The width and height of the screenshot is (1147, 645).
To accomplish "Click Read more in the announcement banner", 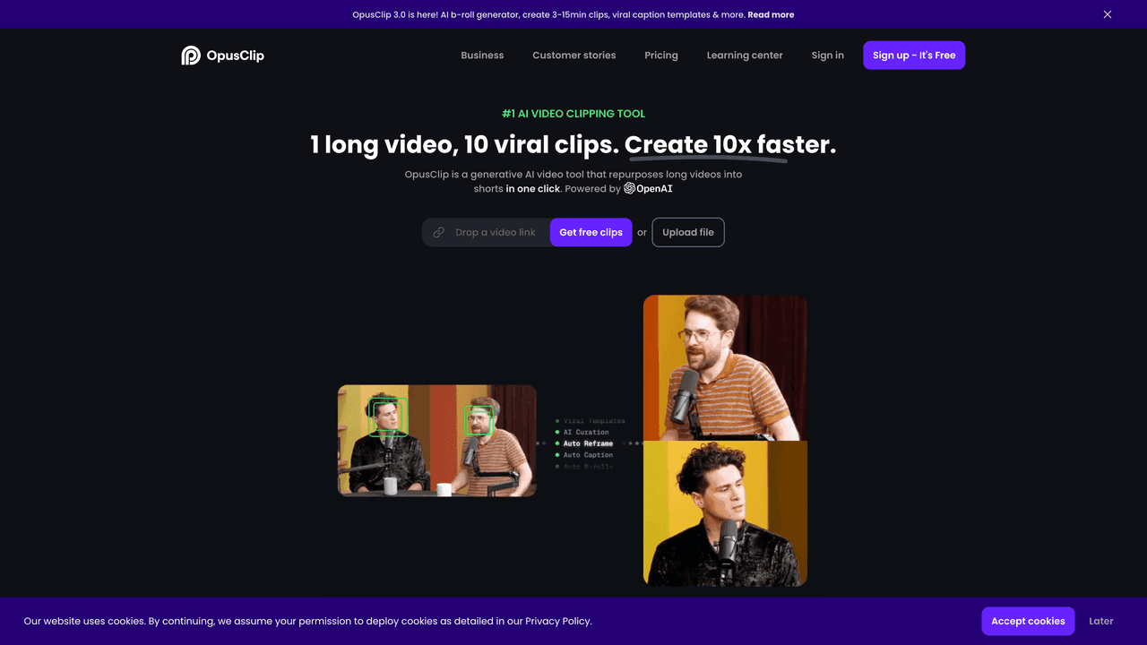I will pos(771,14).
